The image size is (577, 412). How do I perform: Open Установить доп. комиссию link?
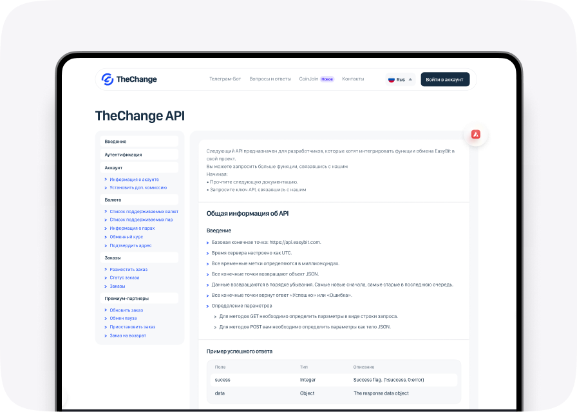pyautogui.click(x=138, y=187)
